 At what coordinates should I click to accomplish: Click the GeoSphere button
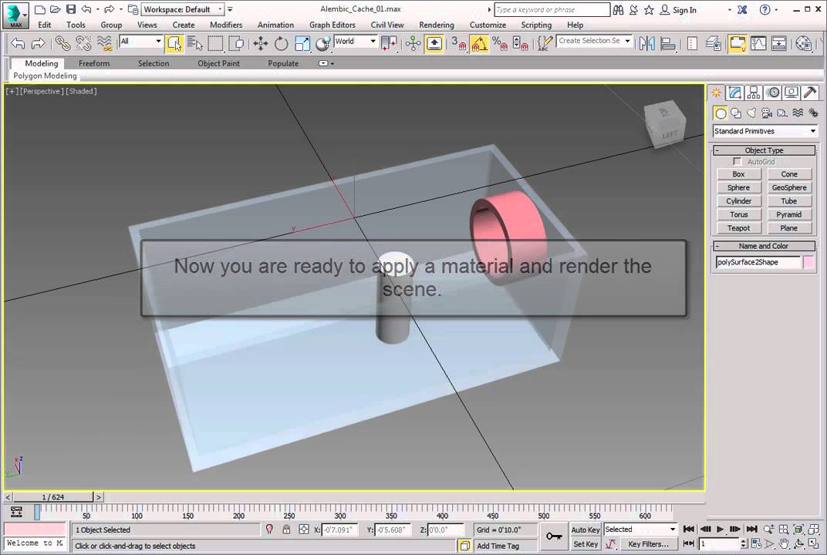click(788, 187)
